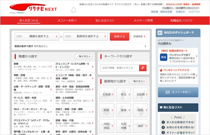Open 気になるリスト tab in red navigation

coord(105,20)
